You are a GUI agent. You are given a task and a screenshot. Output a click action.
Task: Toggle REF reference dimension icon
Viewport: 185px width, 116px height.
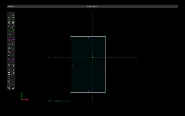coord(13,60)
